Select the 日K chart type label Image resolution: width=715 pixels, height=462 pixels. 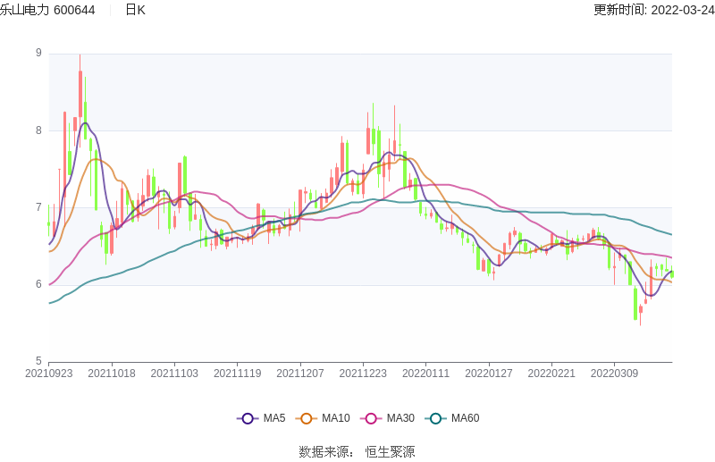(x=135, y=10)
